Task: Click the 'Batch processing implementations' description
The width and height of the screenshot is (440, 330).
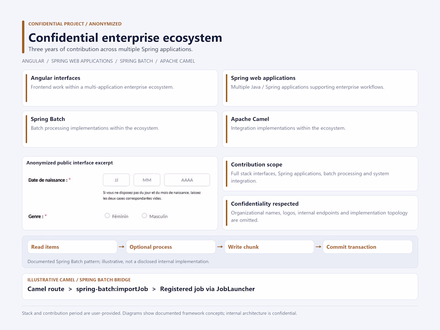Action: (x=95, y=128)
